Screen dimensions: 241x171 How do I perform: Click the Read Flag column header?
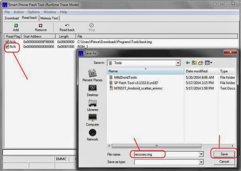pyautogui.click(x=13, y=37)
